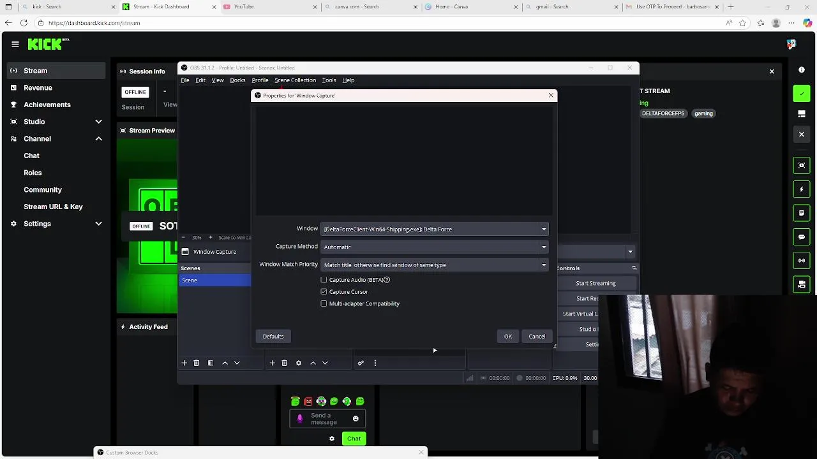Click Cancel in Window Capture properties
This screenshot has height=459, width=817.
pos(537,337)
